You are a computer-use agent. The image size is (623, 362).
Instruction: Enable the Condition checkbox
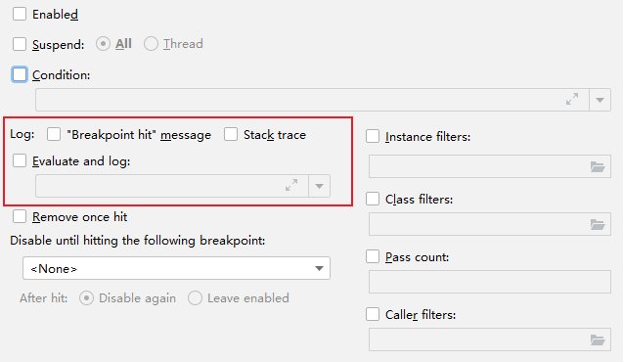pos(20,74)
